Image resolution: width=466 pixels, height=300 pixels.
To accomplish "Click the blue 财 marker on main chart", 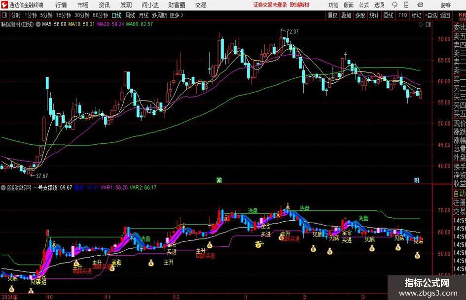I will [417, 180].
